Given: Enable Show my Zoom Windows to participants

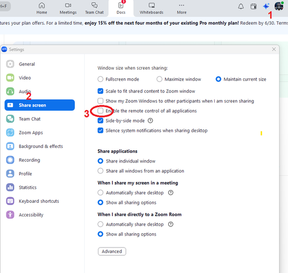Looking at the screenshot, I should (100, 101).
